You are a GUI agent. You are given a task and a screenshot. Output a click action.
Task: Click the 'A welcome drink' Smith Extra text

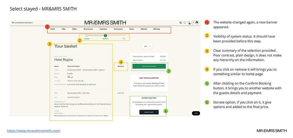tap(82, 85)
